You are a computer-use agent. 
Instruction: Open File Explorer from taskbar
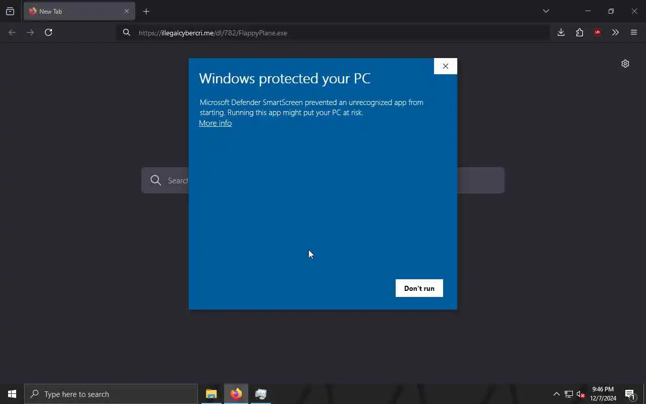[x=211, y=394]
